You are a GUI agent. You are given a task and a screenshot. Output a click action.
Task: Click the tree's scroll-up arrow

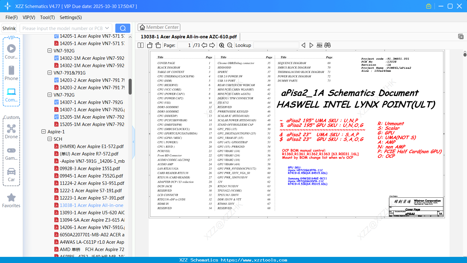pyautogui.click(x=130, y=37)
